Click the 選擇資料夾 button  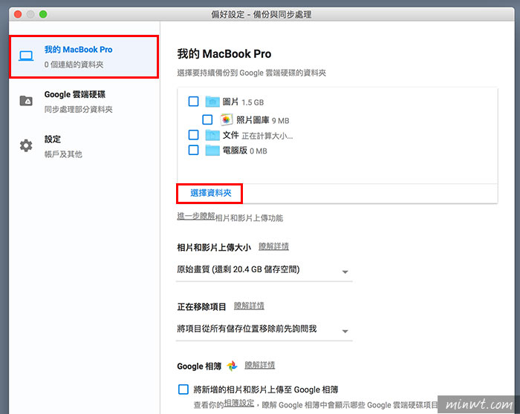pyautogui.click(x=210, y=193)
